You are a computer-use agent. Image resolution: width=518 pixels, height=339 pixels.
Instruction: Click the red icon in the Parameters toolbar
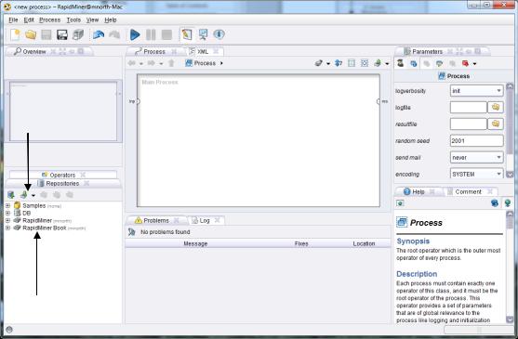pos(466,63)
